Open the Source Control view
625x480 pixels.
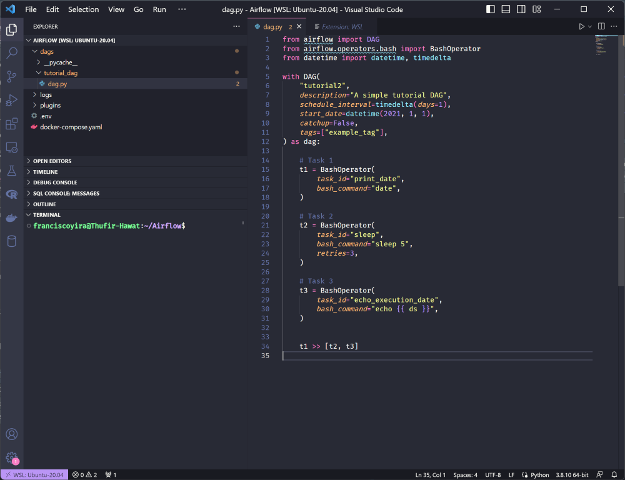tap(11, 77)
